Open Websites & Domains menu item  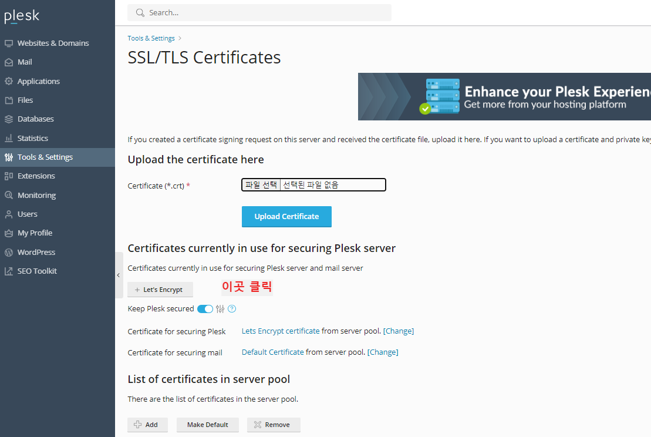58,43
